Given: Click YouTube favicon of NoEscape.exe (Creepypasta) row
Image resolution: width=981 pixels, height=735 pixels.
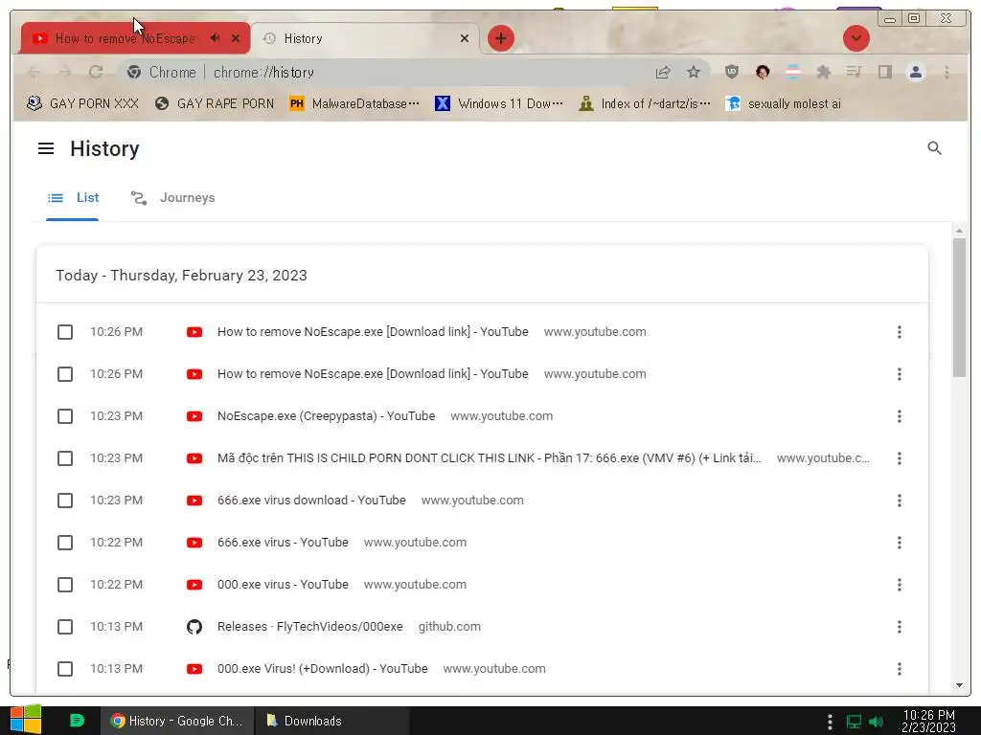Looking at the screenshot, I should [194, 416].
